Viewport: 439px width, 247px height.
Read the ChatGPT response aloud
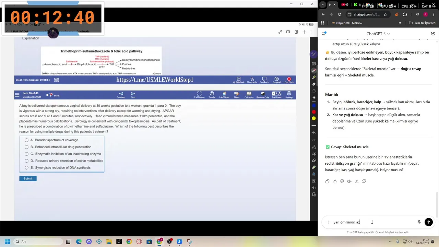(349, 181)
